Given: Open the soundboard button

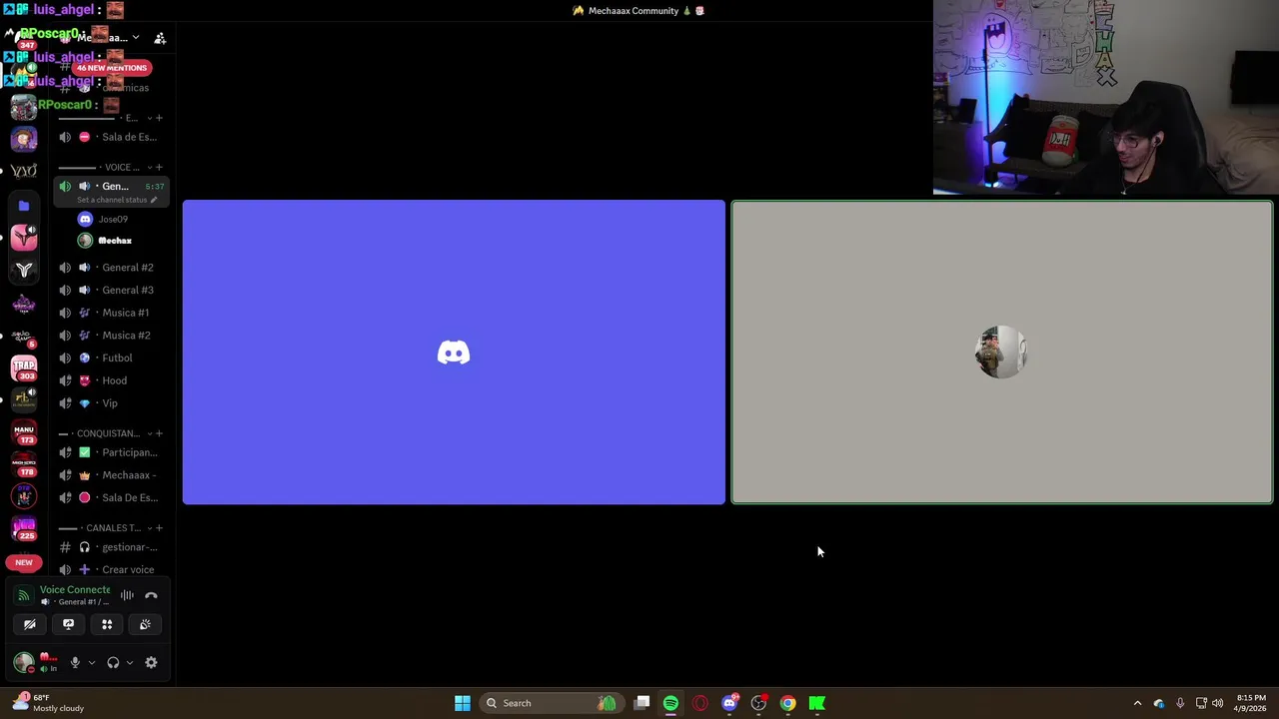Looking at the screenshot, I should coord(145,624).
